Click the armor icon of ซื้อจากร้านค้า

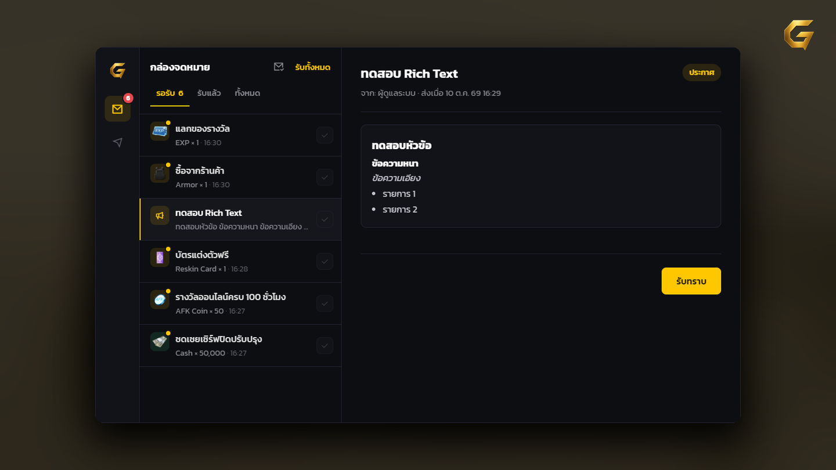(160, 173)
